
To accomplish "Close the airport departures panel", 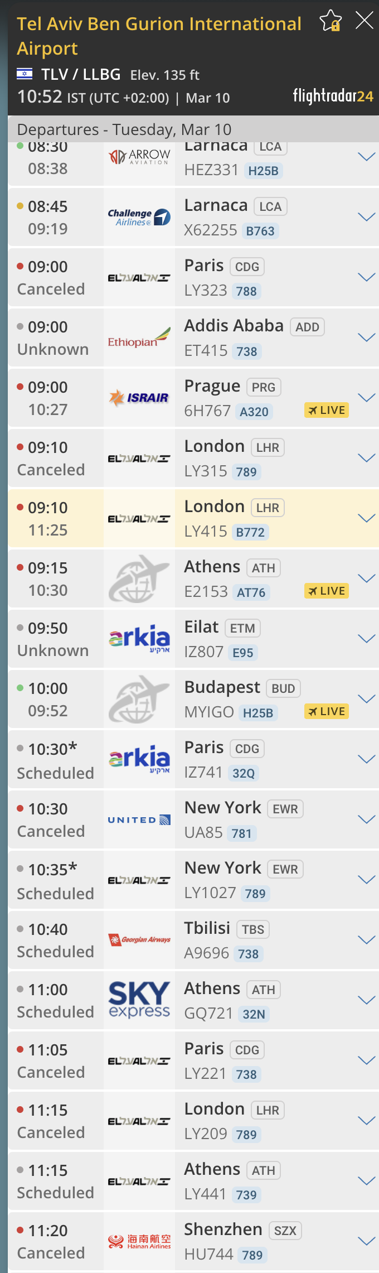I will [x=365, y=21].
